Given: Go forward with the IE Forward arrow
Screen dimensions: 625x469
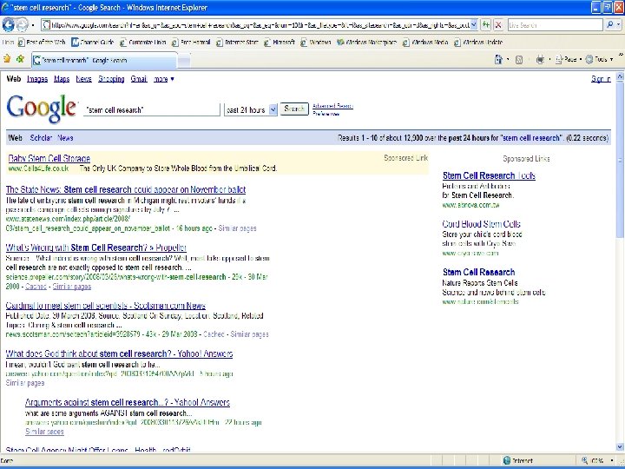Looking at the screenshot, I should point(22,24).
